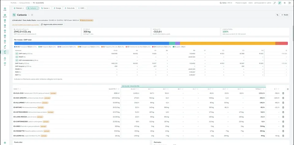The image size is (294, 145).
Task: Delete the ES-LEGNO-GL row
Action: 283,135
